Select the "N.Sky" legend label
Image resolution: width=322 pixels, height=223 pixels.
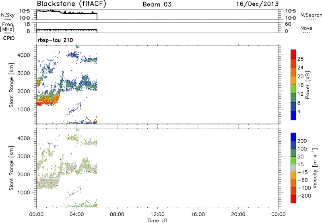click(8, 15)
